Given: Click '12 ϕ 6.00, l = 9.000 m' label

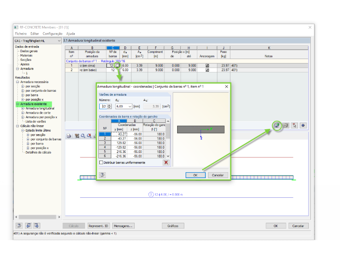Looking at the screenshot, I should [169, 195].
